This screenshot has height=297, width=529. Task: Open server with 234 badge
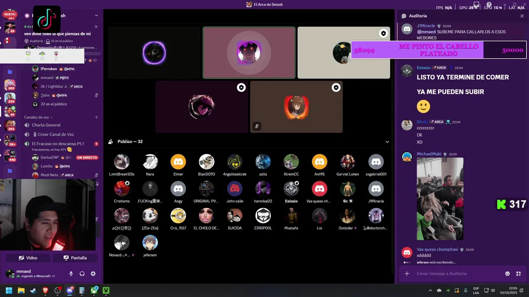tap(10, 98)
